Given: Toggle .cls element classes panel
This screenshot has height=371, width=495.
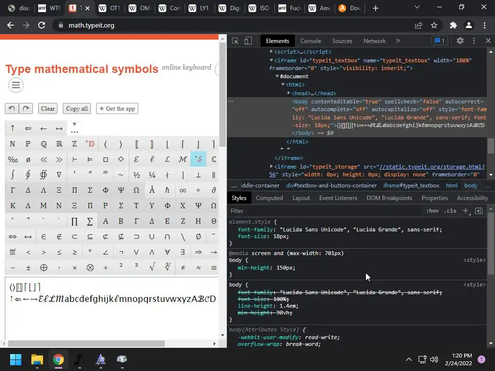Looking at the screenshot, I should pos(450,211).
